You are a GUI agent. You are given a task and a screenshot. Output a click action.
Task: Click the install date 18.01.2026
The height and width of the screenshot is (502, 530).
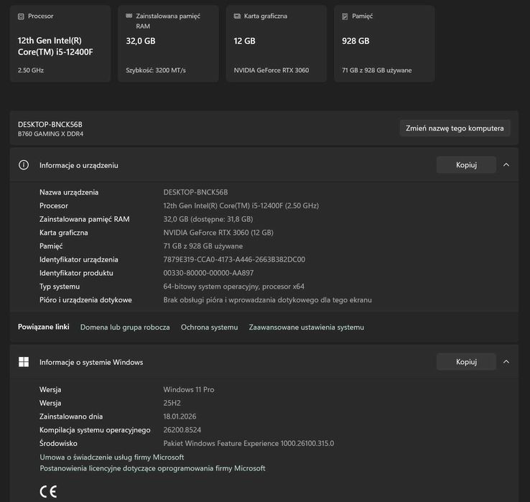[180, 417]
